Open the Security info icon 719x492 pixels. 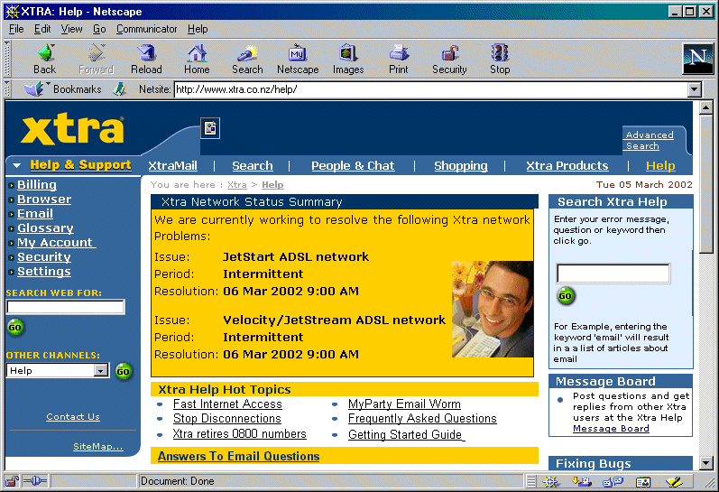click(x=449, y=58)
